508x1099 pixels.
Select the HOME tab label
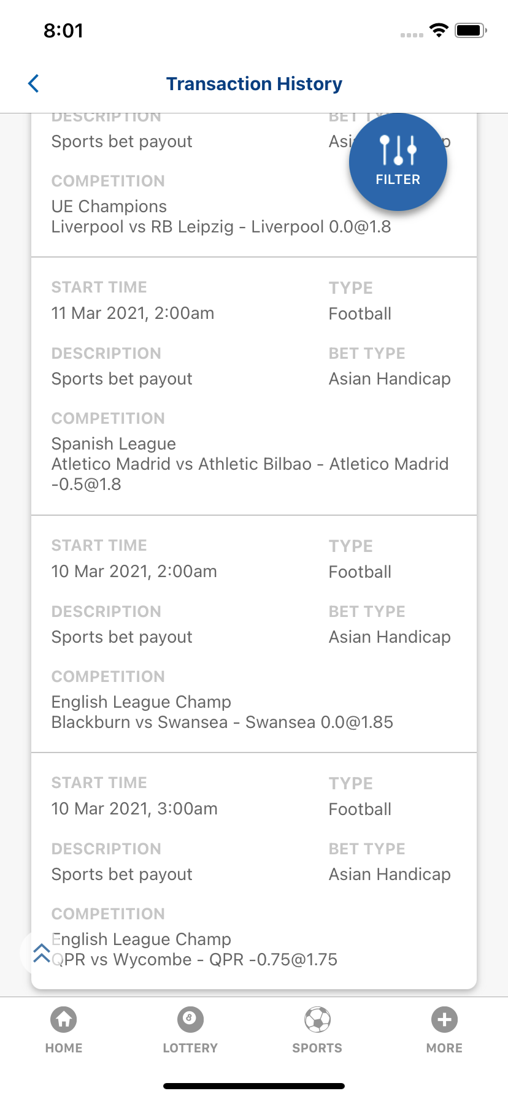pos(64,1048)
